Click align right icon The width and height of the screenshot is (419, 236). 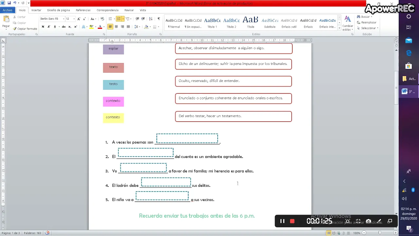coord(122,27)
